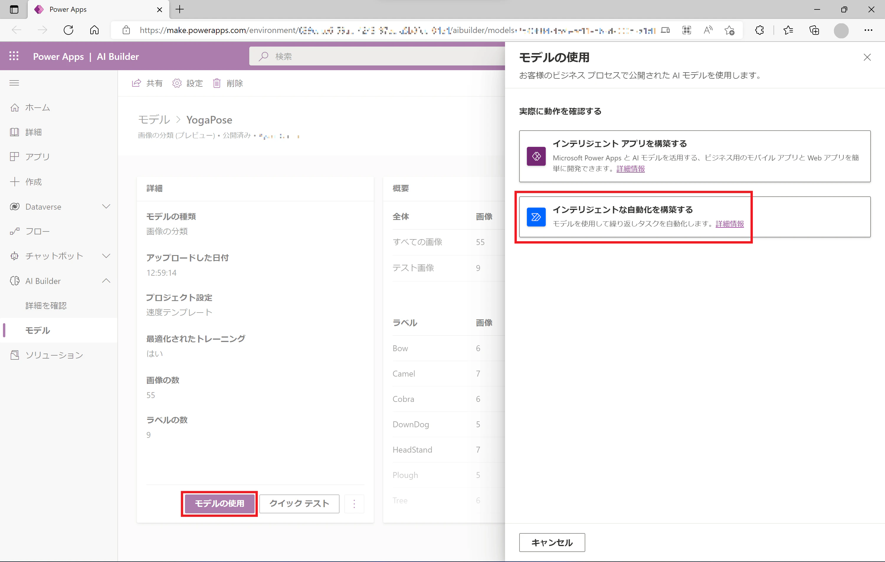Collapse the AI Builder navigation section
The image size is (885, 562).
[x=106, y=281]
